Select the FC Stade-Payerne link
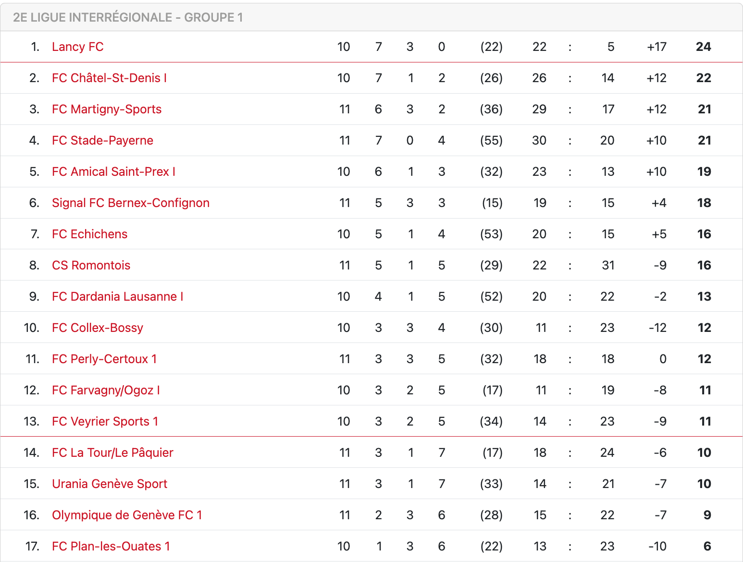The height and width of the screenshot is (562, 743). pos(102,140)
